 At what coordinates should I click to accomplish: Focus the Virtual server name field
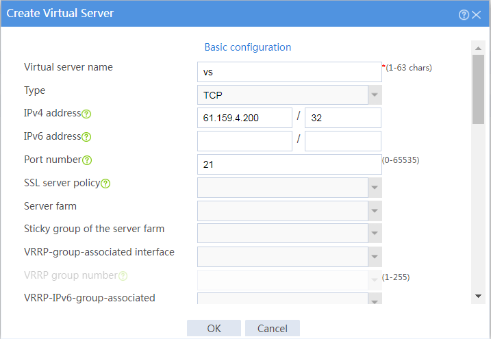click(290, 72)
